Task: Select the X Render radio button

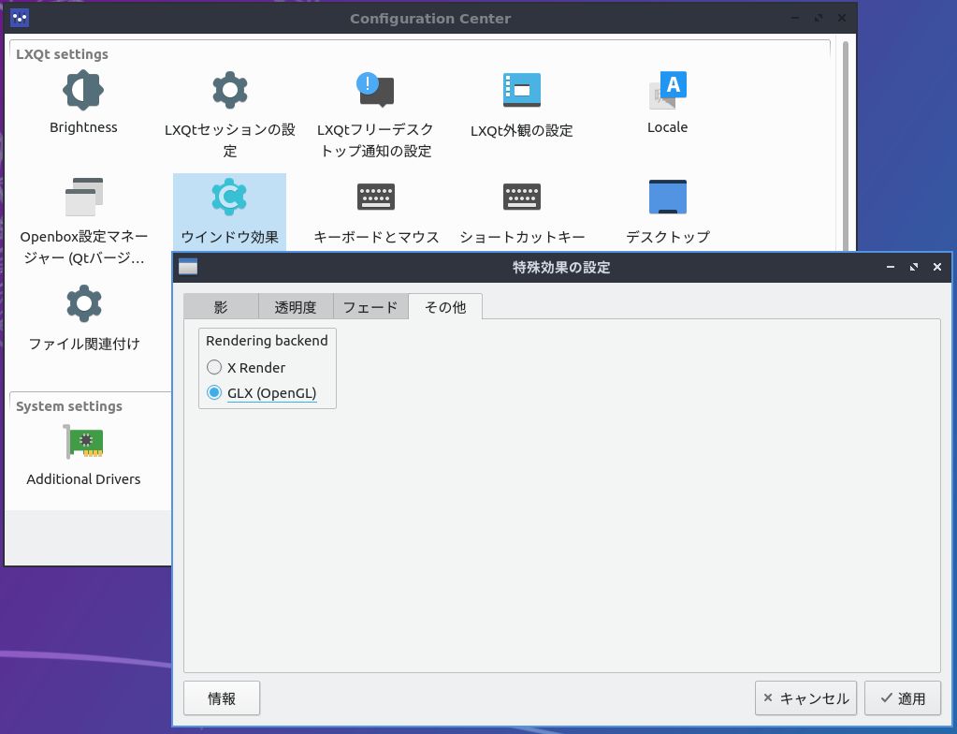Action: (x=214, y=367)
